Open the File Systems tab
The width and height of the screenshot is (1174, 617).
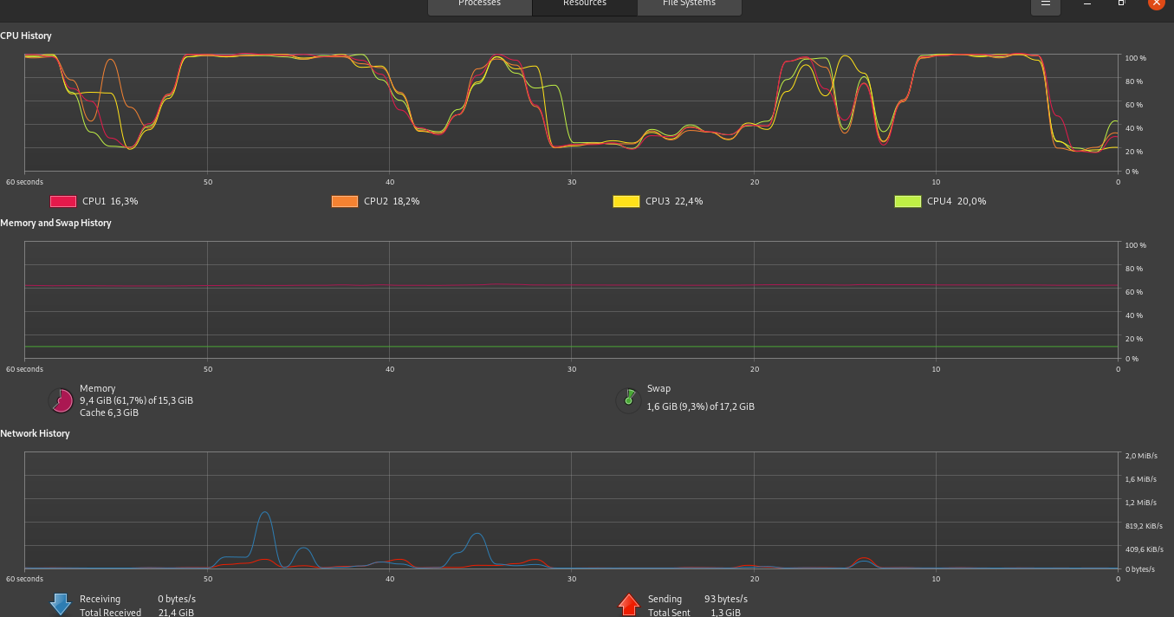(x=689, y=5)
